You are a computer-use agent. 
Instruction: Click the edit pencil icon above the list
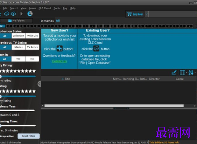coord(174,73)
